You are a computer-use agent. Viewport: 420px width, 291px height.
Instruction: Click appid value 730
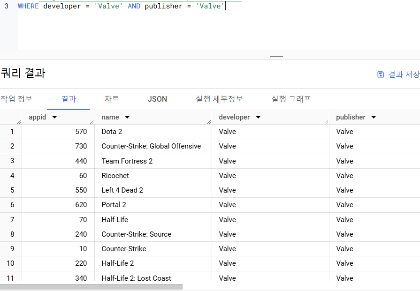point(81,146)
